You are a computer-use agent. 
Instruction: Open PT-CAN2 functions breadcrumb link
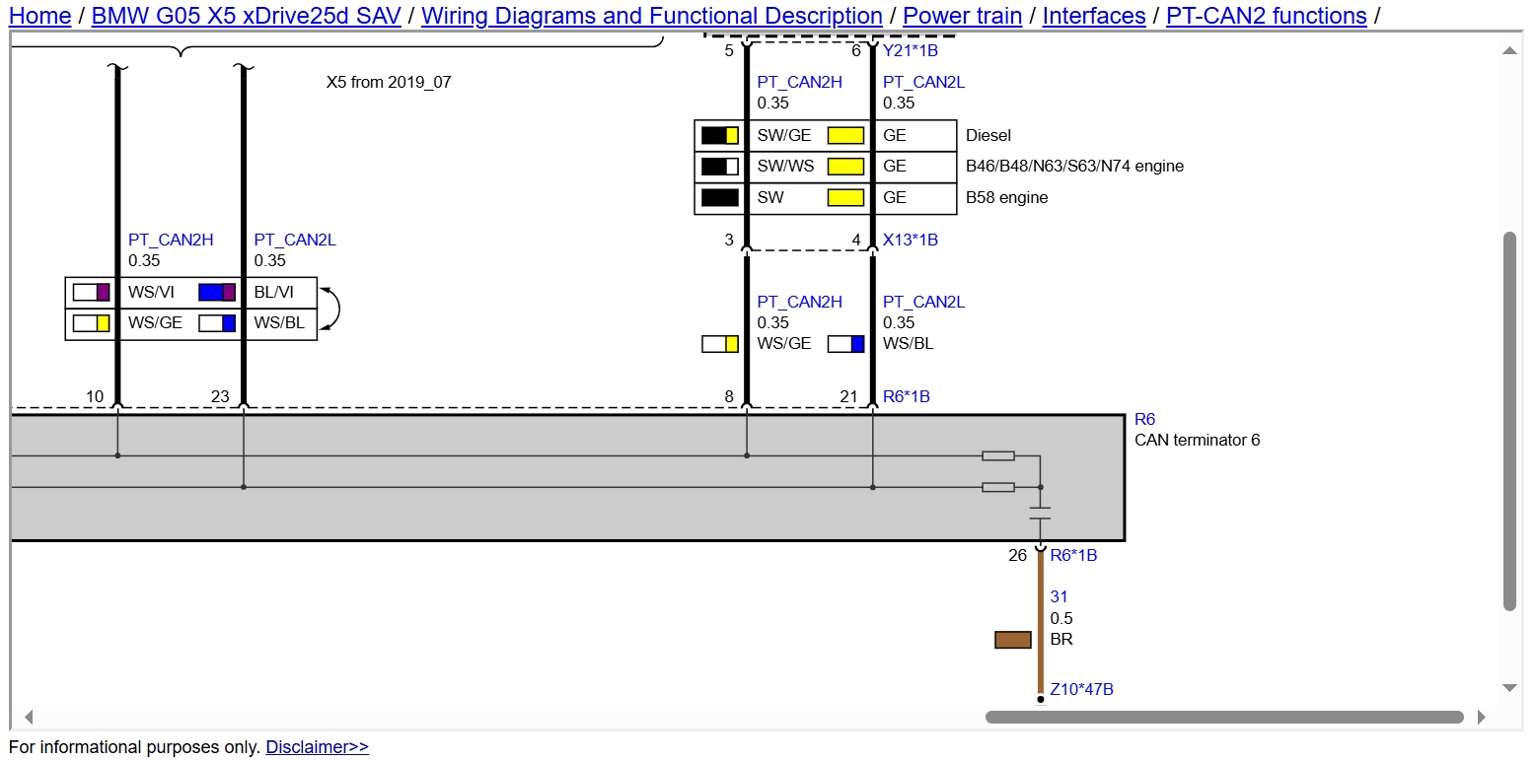(x=1267, y=16)
